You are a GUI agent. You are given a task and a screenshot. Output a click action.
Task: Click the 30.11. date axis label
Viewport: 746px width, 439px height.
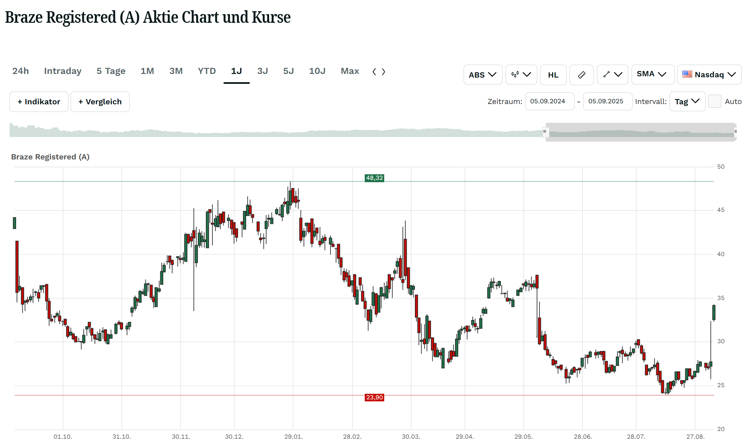(x=181, y=436)
